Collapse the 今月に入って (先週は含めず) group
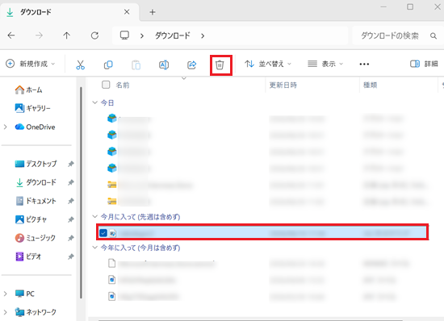 [x=95, y=216]
